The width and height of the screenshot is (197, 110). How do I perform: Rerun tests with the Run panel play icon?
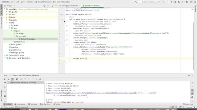click(5, 79)
